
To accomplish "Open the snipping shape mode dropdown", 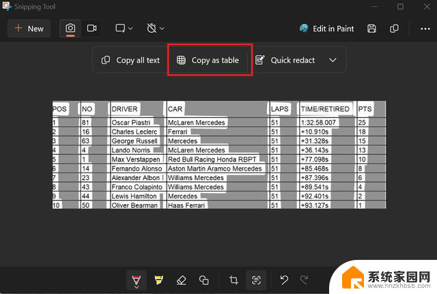I will 124,29.
